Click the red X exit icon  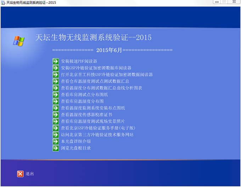tap(20, 174)
